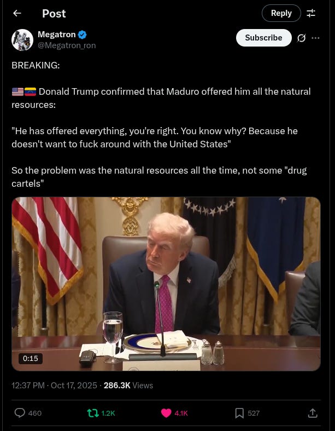Toggle the bookmark icon

(239, 413)
